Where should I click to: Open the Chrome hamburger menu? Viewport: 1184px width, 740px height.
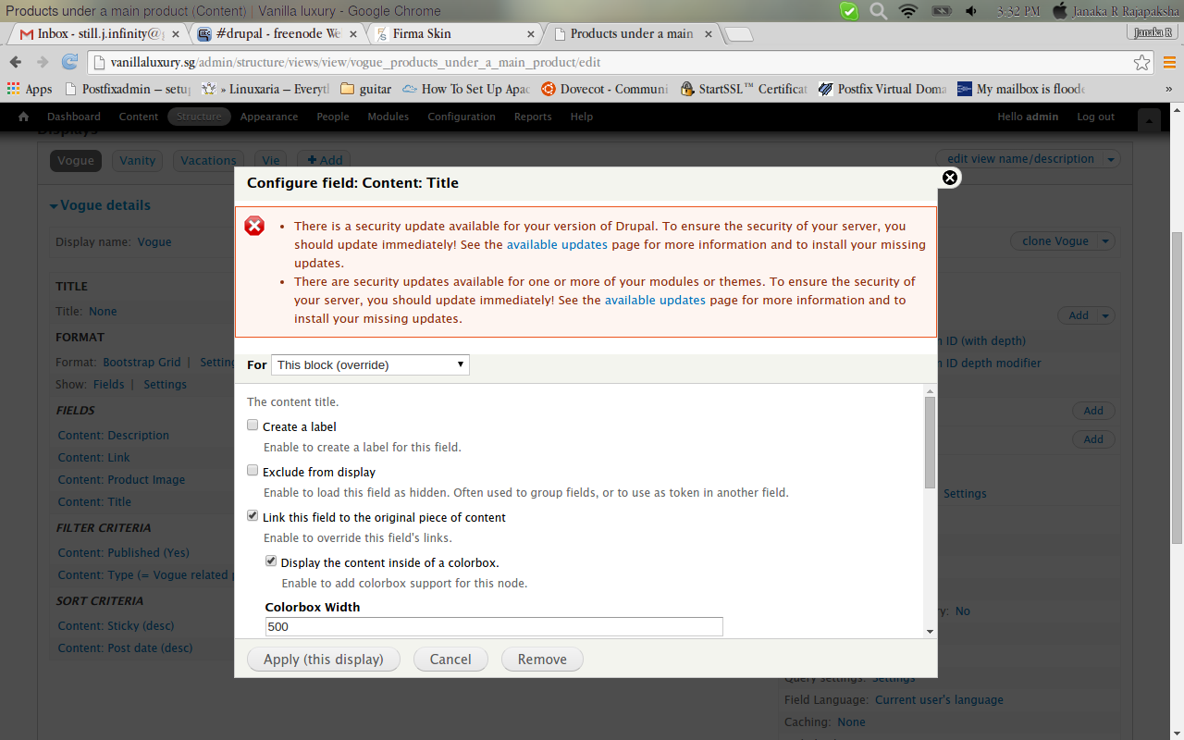click(x=1169, y=62)
